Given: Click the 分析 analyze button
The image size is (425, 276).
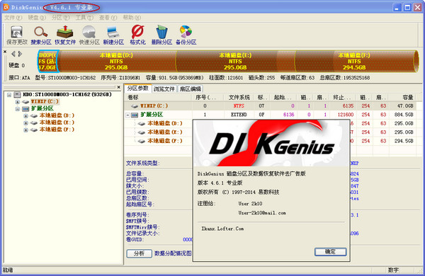Looking at the screenshot, I should click(139, 253).
